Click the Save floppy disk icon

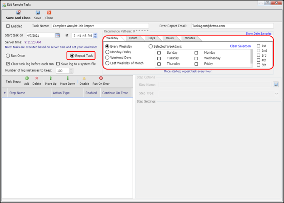(x=37, y=12)
